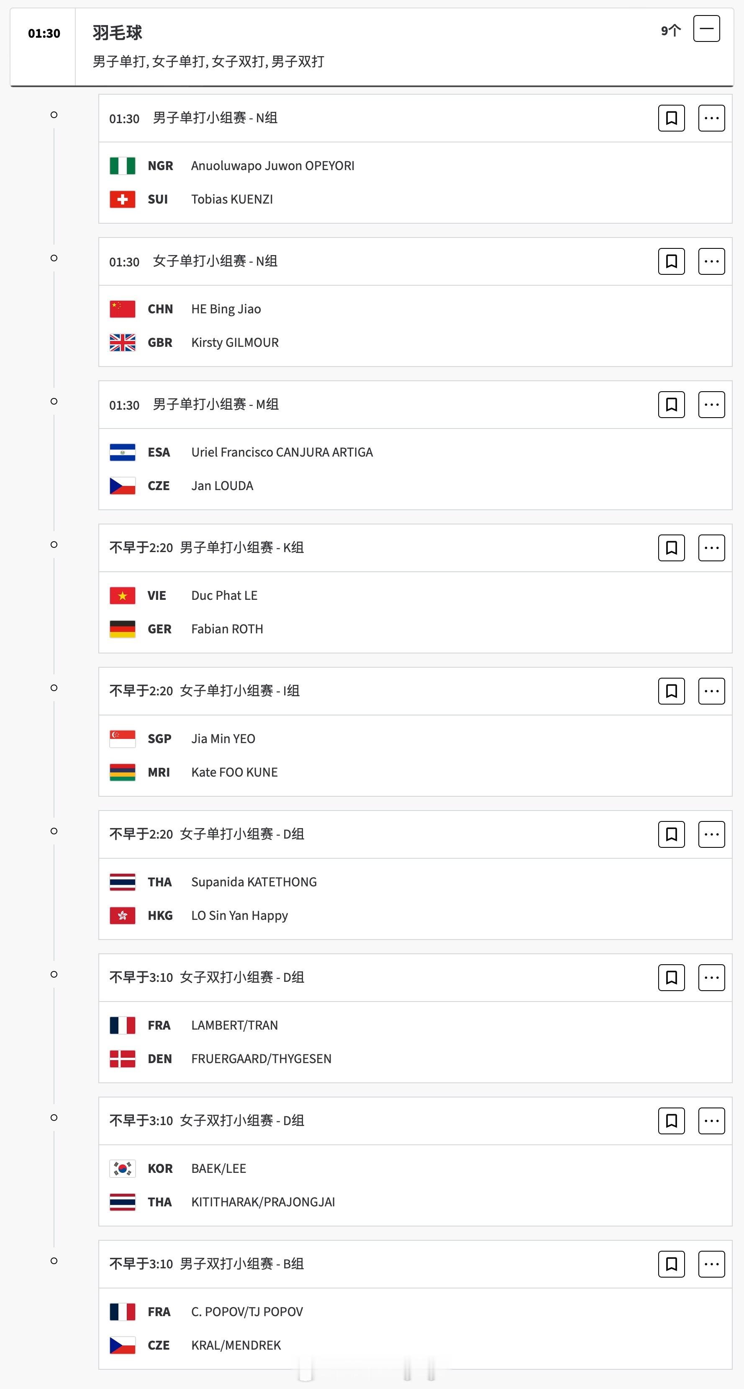Image resolution: width=744 pixels, height=1389 pixels.
Task: Open more options for KOR vs THA doubles match
Action: point(711,1121)
